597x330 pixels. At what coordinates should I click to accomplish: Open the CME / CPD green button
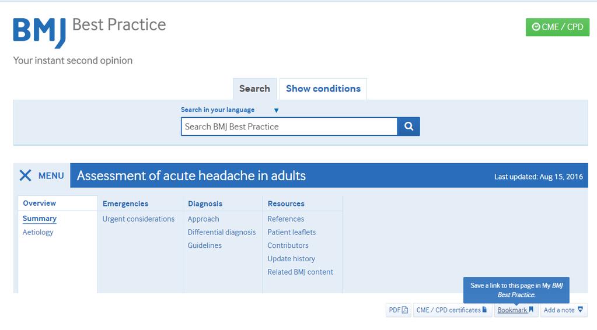coord(557,27)
